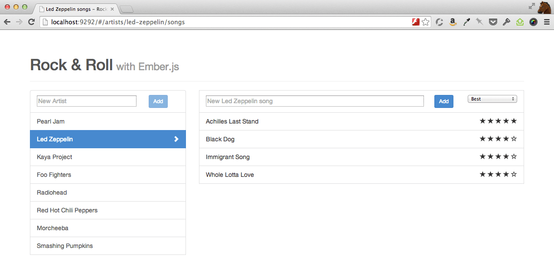Rate Black Dog five stars
This screenshot has height=277, width=554.
coord(514,139)
